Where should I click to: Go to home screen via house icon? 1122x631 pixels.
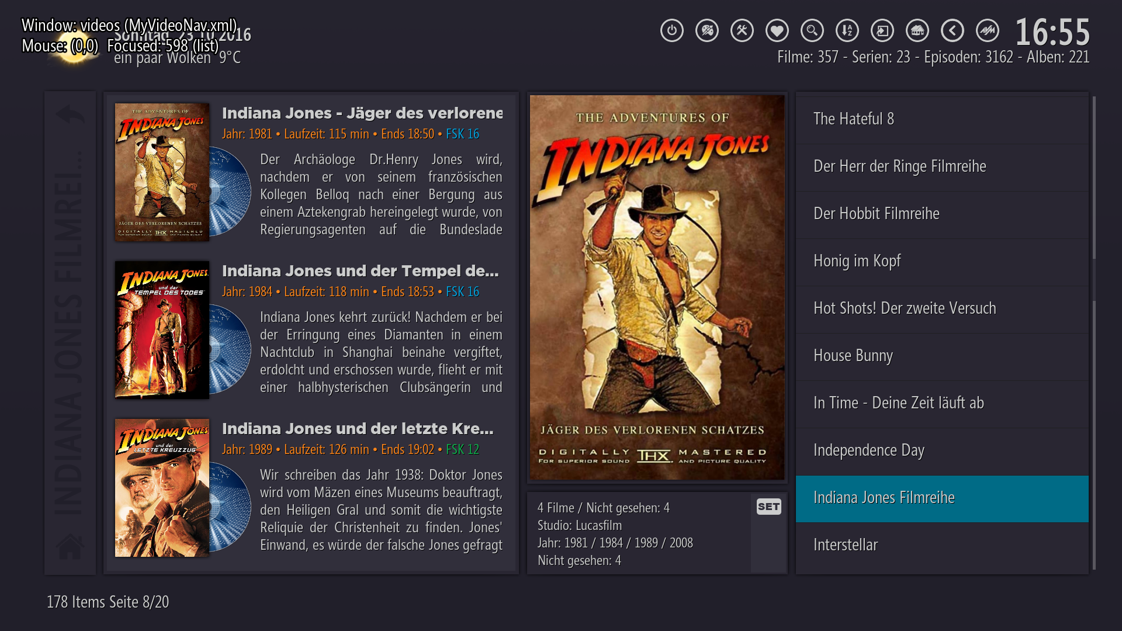click(917, 30)
